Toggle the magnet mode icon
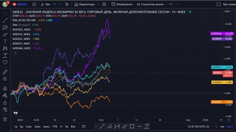The image size is (236, 132). pyautogui.click(x=5, y=88)
